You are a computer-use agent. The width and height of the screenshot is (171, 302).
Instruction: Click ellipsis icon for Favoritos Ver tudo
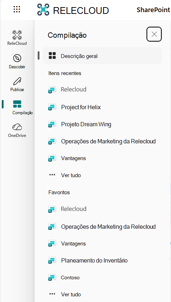click(52, 294)
